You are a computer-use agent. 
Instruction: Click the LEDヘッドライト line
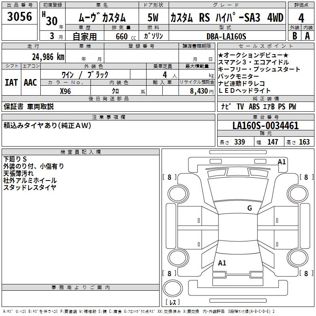click(x=244, y=91)
